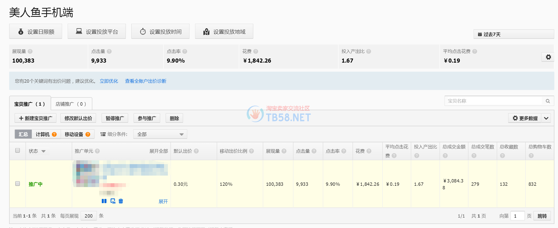558x228 pixels.
Task: Switch to the 店铺推广 tab
Action: click(x=71, y=104)
